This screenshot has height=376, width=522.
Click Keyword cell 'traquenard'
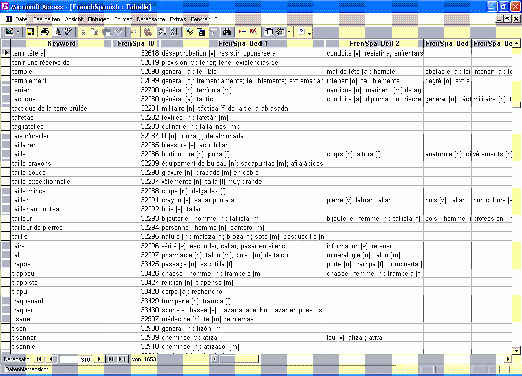tap(61, 301)
